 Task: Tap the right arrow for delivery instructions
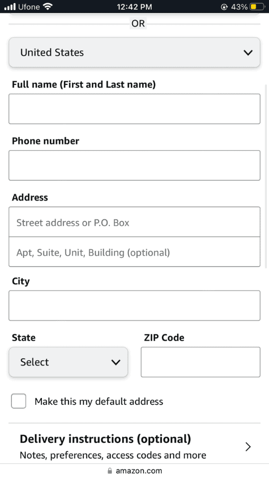pos(248,447)
